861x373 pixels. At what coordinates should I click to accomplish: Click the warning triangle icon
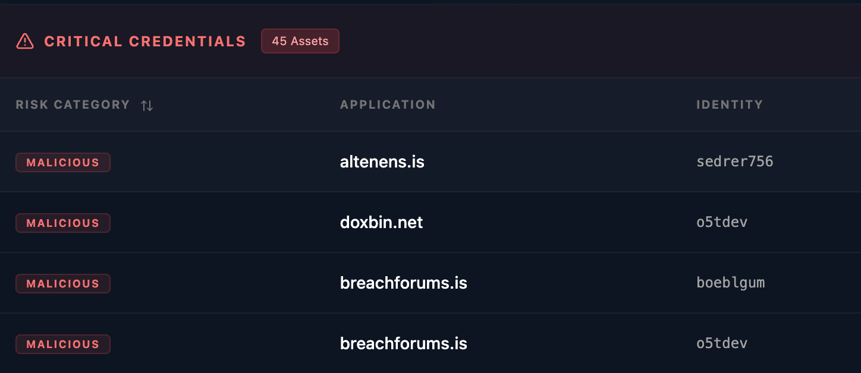point(25,41)
